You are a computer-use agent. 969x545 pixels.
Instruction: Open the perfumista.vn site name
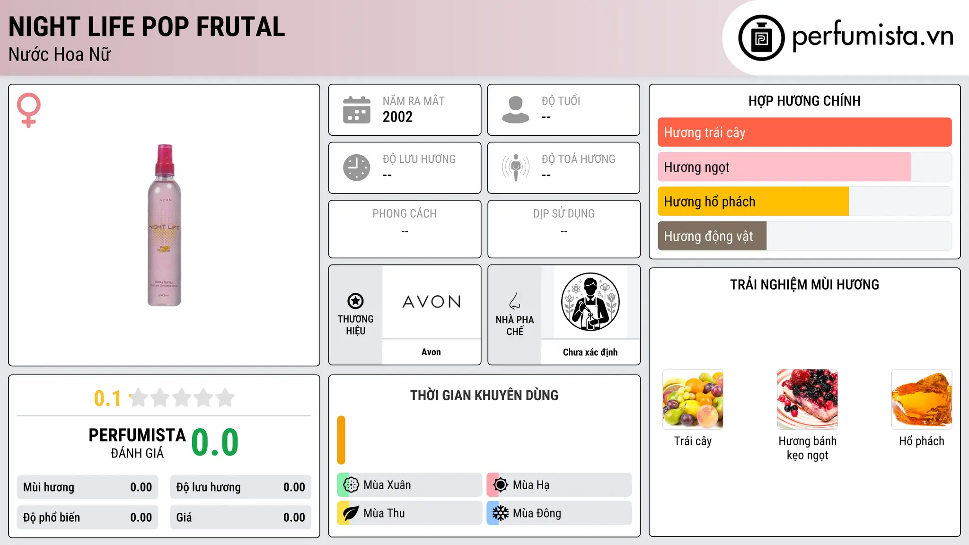point(873,36)
